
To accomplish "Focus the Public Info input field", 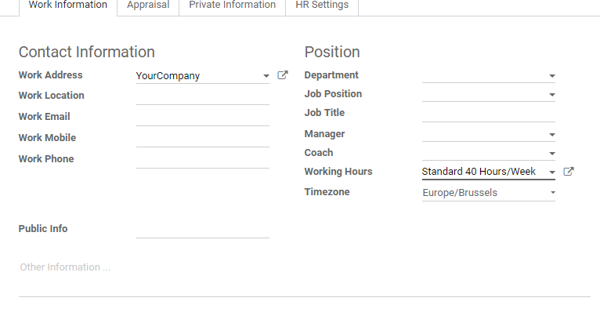I will 203,230.
